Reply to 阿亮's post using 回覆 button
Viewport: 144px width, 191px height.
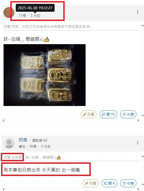click(x=90, y=183)
